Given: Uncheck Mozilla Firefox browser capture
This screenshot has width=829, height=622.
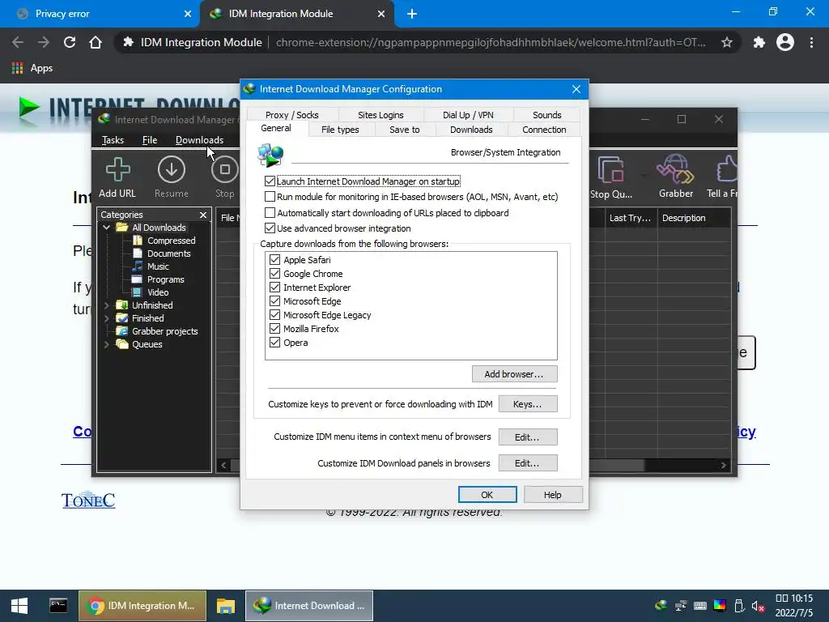Looking at the screenshot, I should (x=274, y=329).
